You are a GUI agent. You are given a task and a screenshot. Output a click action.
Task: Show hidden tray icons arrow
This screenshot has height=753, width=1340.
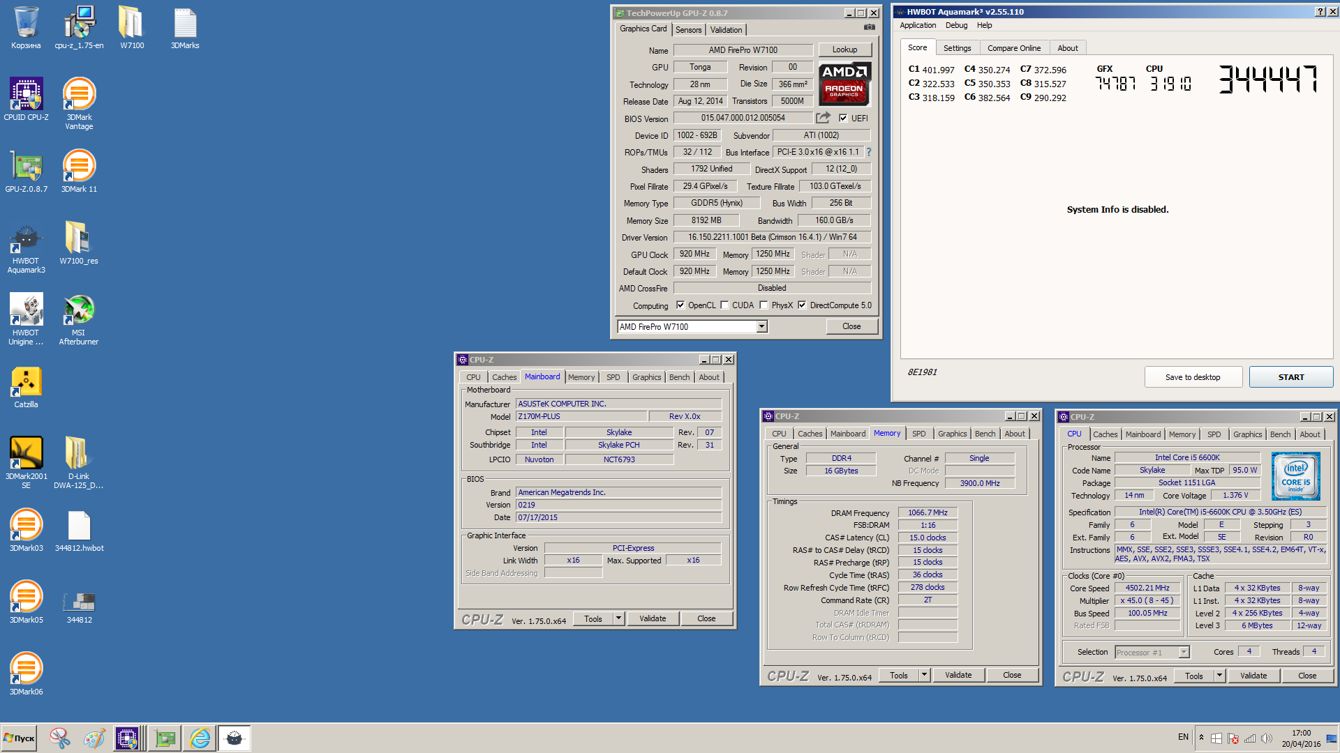pos(1201,738)
